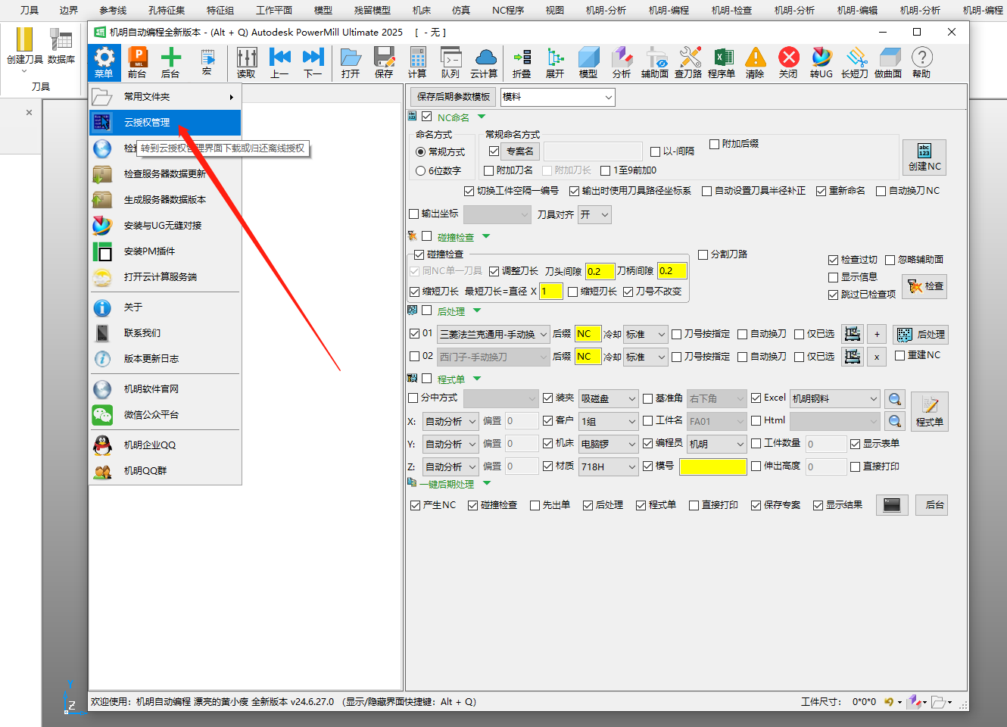Click the 创建NC button
The width and height of the screenshot is (1007, 727).
(x=924, y=157)
